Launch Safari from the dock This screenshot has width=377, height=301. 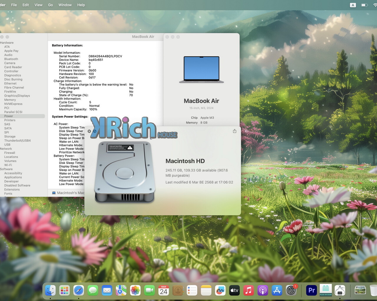pyautogui.click(x=78, y=290)
